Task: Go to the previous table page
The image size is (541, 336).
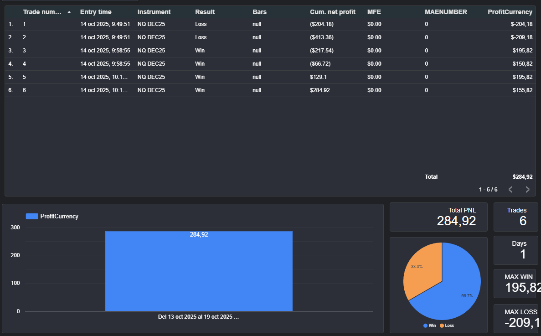Action: coord(510,189)
